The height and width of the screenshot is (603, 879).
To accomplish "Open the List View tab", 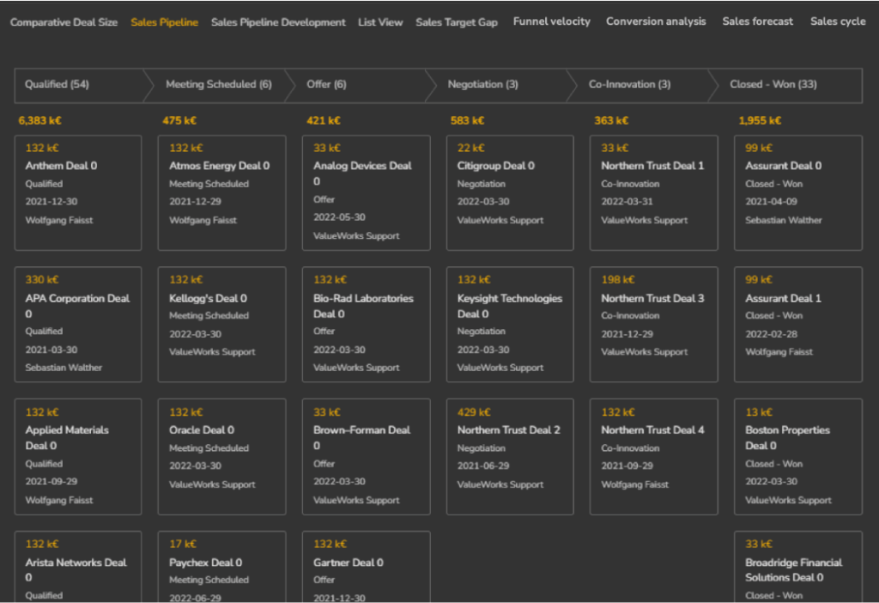I will (380, 22).
